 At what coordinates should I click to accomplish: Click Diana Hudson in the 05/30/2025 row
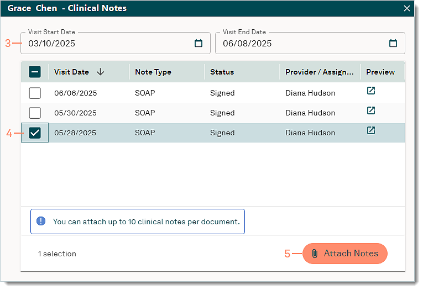point(310,113)
